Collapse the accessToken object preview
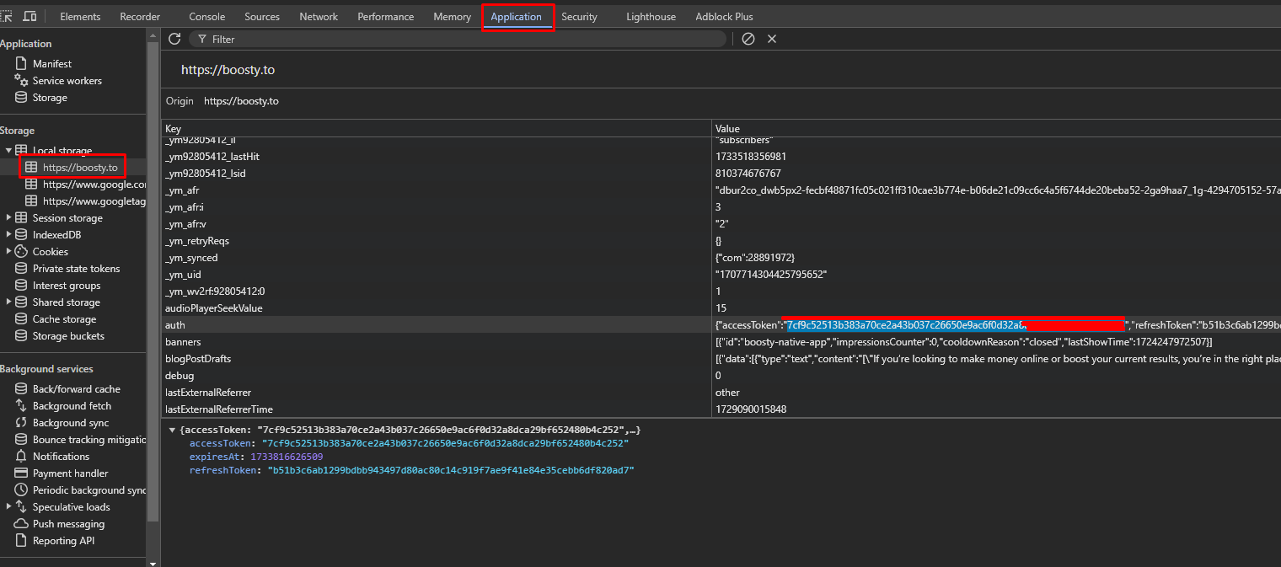The width and height of the screenshot is (1281, 567). 172,431
